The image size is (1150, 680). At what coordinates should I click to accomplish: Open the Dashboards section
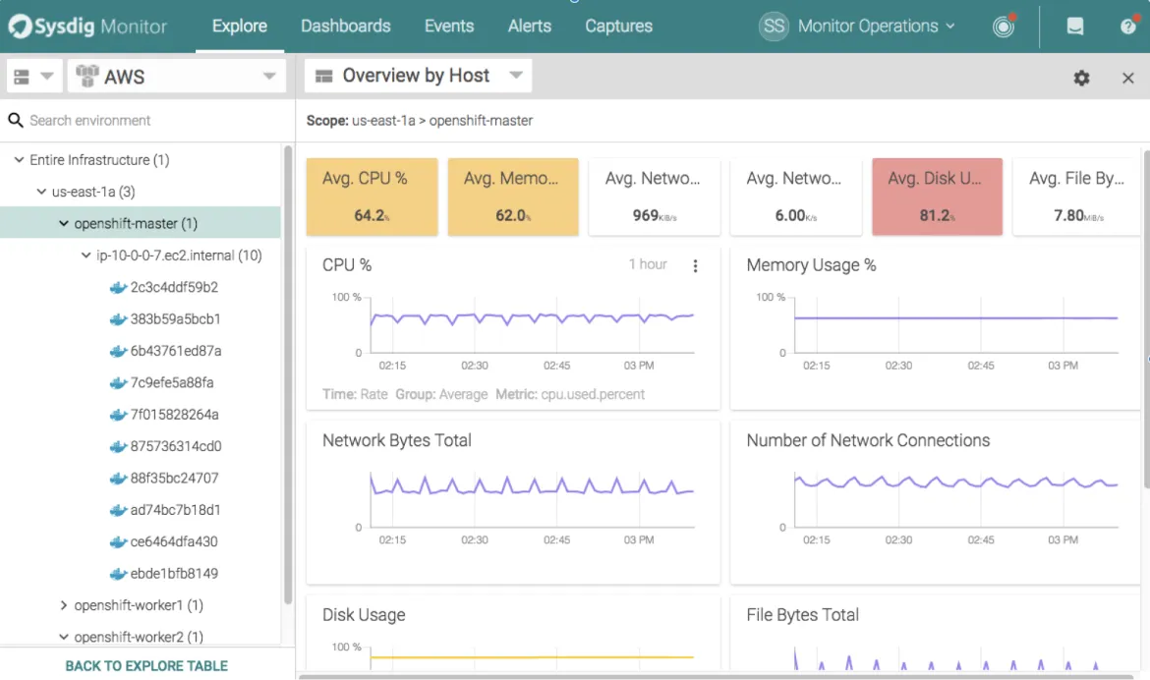(346, 26)
